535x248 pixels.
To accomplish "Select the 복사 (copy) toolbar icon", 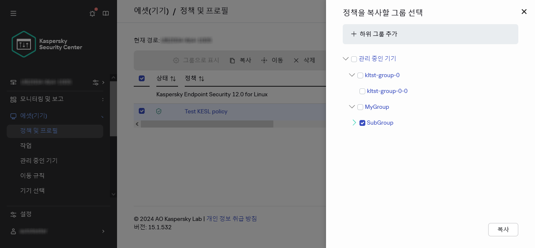I will pyautogui.click(x=240, y=60).
